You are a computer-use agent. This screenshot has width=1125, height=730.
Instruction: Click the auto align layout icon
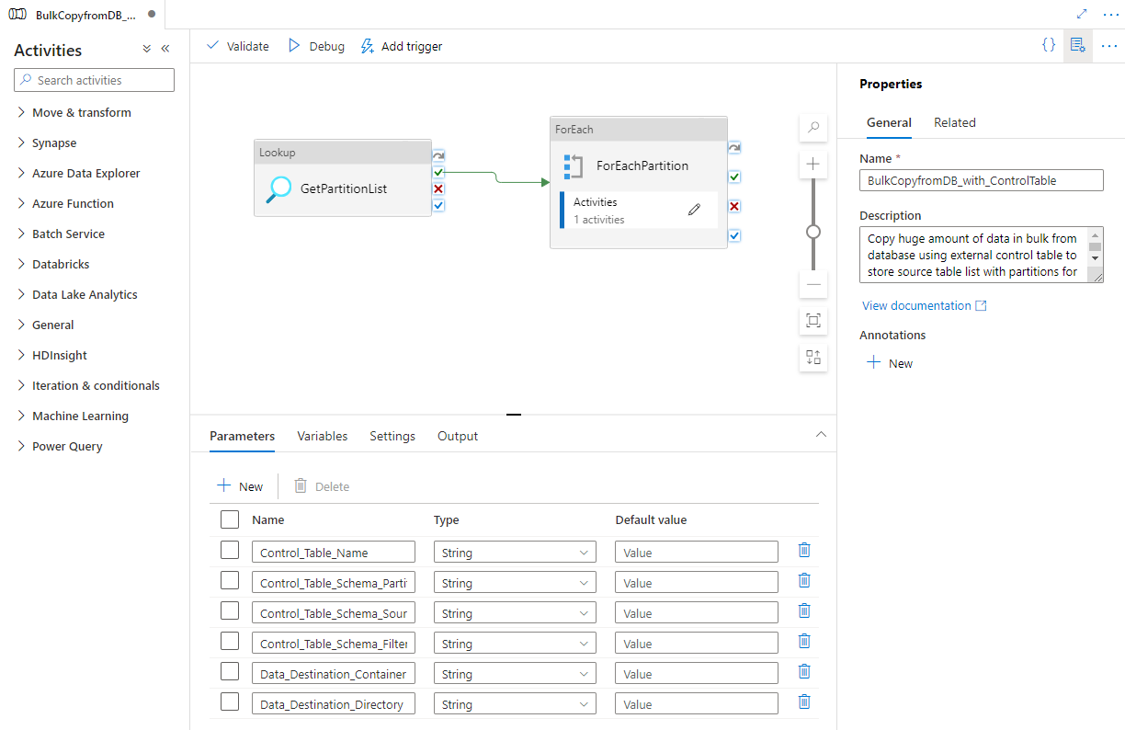click(813, 358)
